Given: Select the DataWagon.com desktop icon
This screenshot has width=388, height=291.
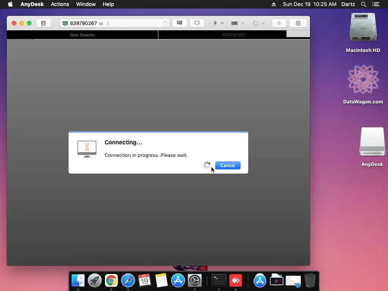Looking at the screenshot, I should tap(363, 84).
